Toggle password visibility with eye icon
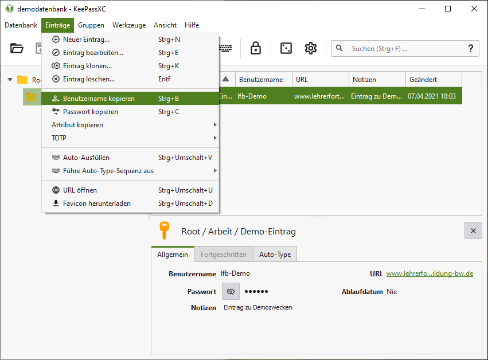 coord(231,291)
